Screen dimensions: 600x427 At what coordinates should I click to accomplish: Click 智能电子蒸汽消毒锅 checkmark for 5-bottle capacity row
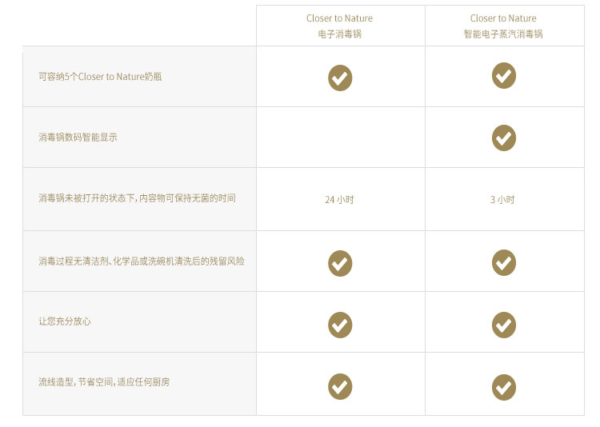point(503,76)
